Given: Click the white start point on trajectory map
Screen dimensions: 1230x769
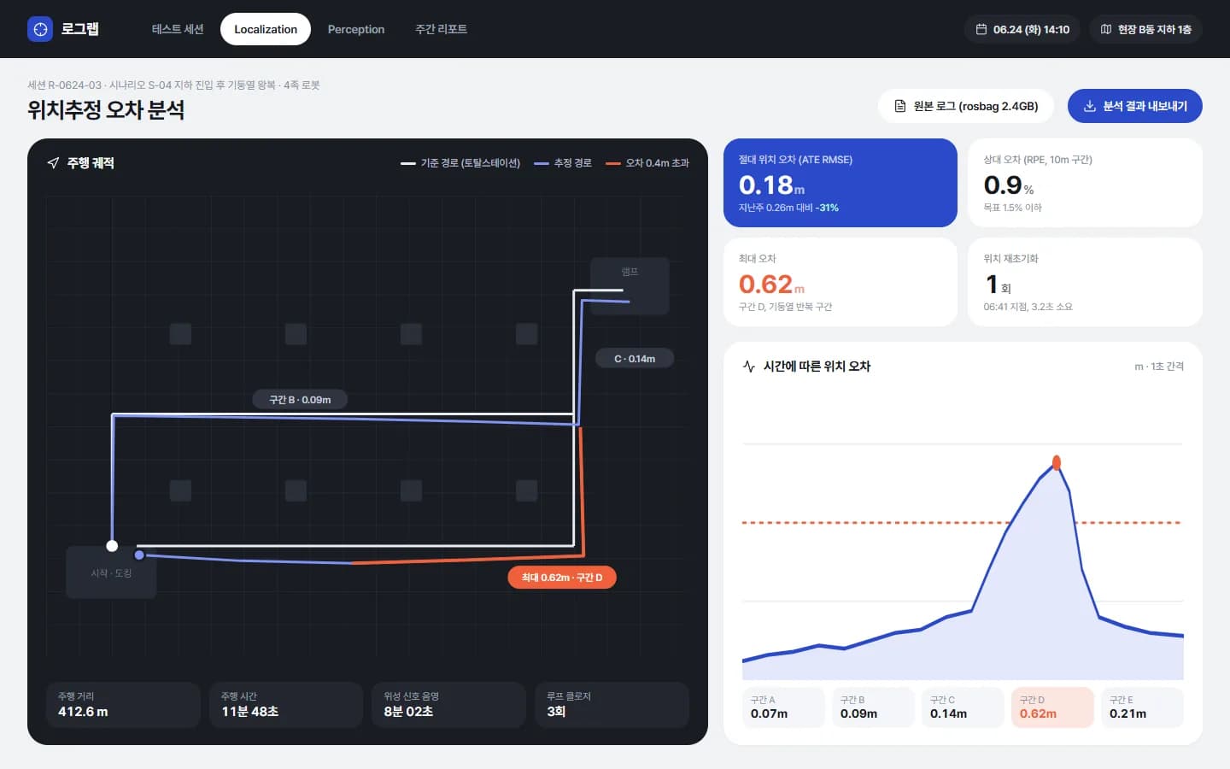Looking at the screenshot, I should 112,545.
